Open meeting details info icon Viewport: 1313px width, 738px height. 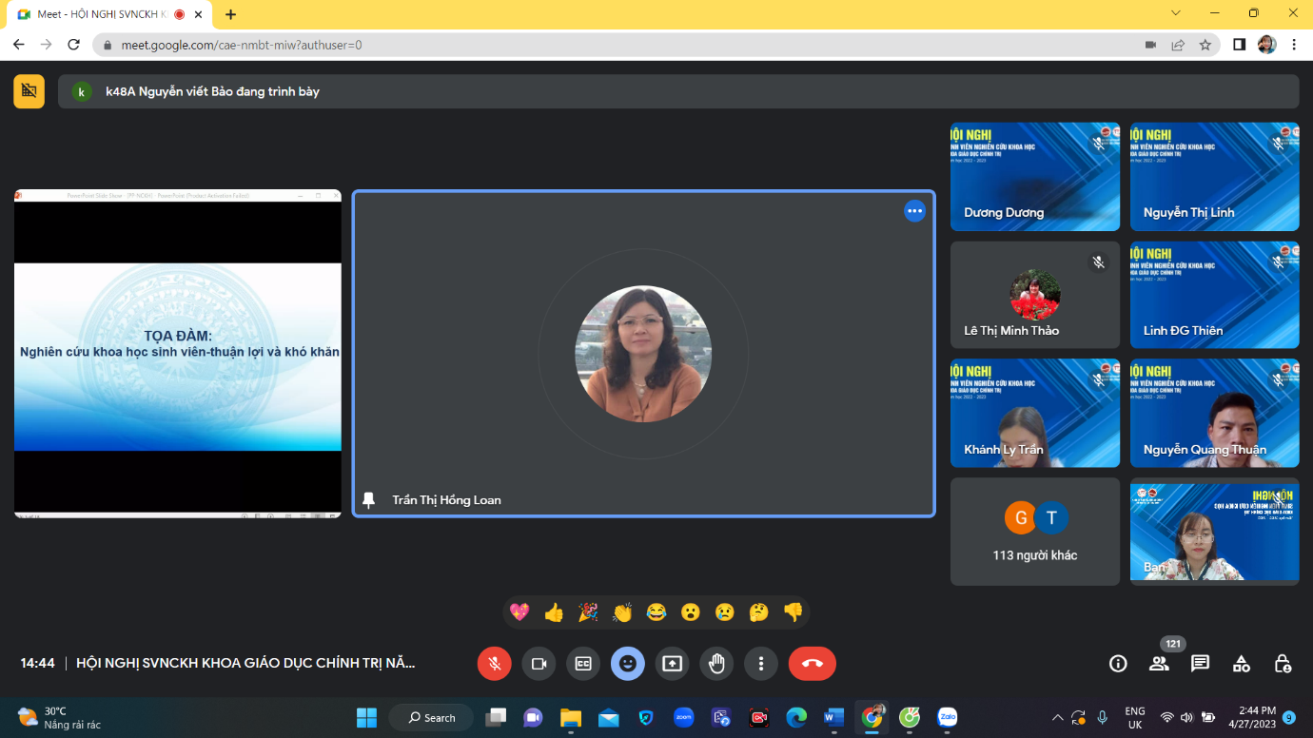(1118, 664)
